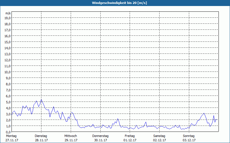Click the 18,0 y-axis label

coord(8,24)
